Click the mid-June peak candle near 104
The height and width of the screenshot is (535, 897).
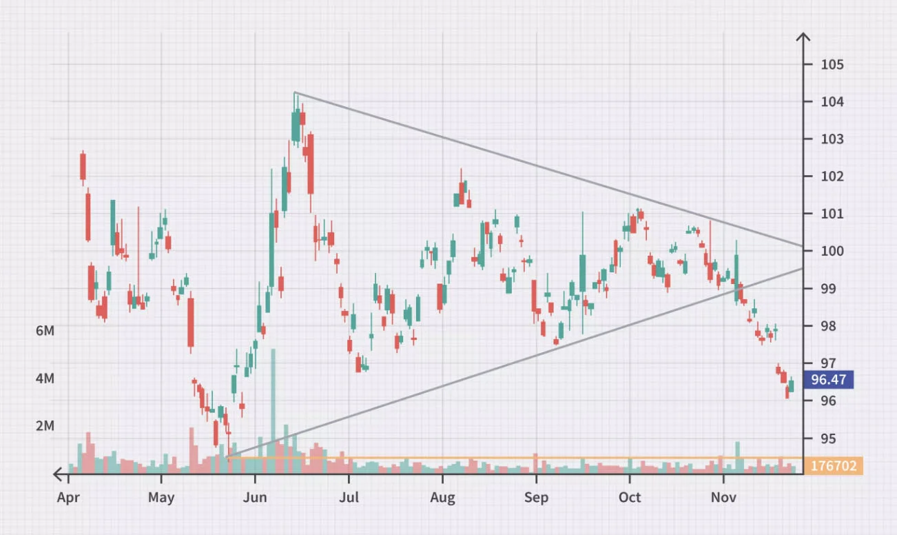tap(296, 127)
